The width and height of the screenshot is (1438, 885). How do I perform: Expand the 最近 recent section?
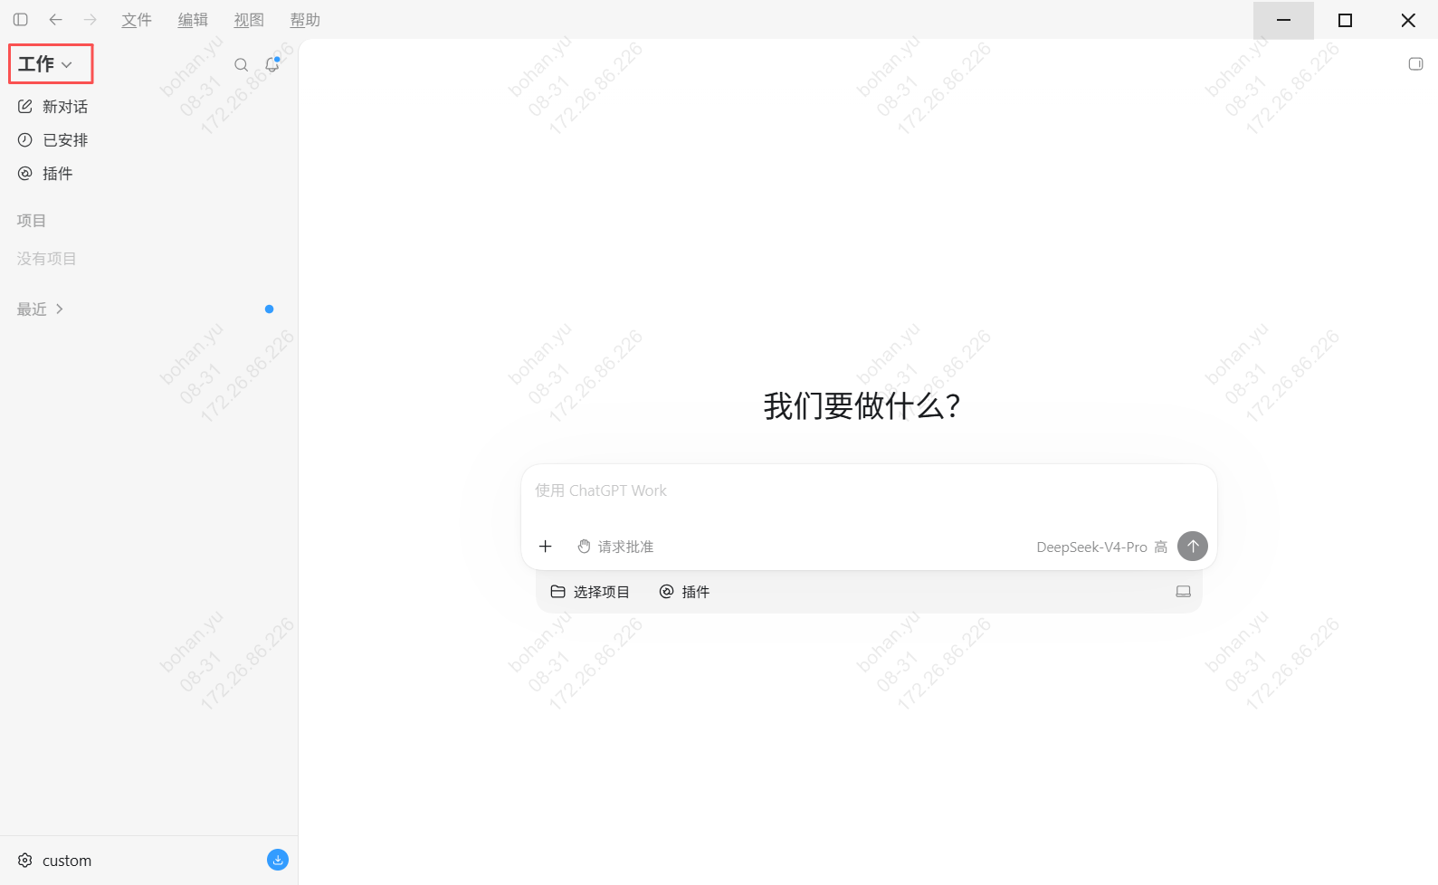[x=41, y=309]
